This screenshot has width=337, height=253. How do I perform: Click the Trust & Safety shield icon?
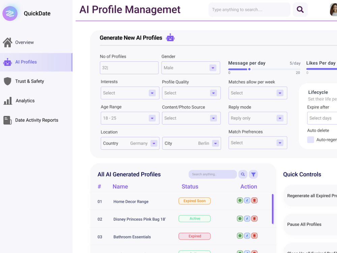7,81
